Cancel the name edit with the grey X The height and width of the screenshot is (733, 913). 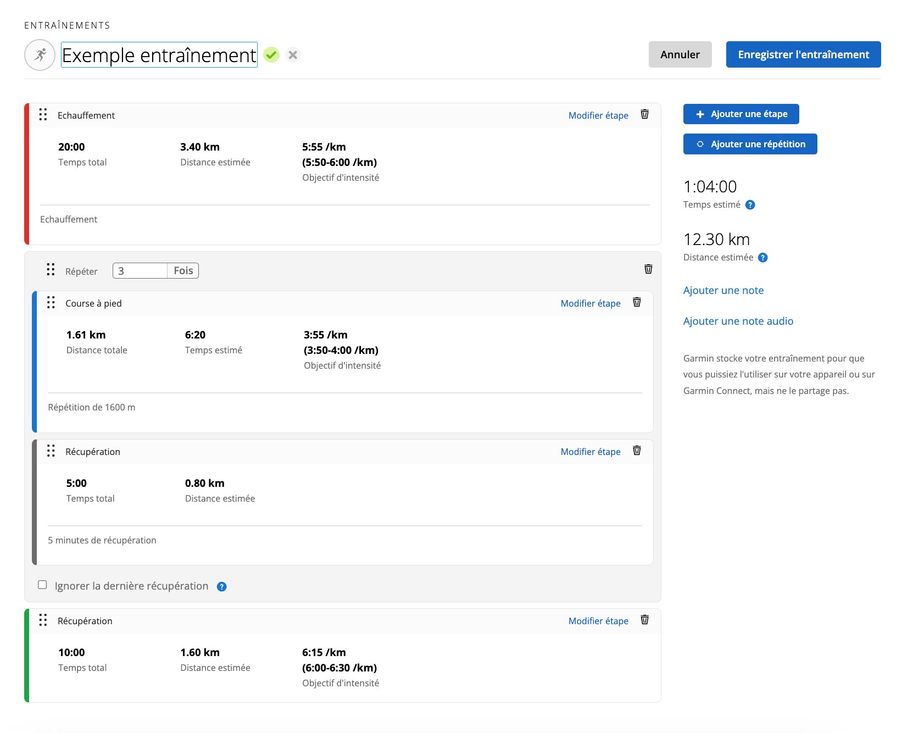(293, 55)
